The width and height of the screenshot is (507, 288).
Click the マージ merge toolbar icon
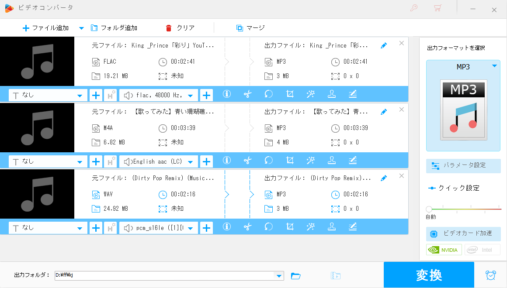point(250,27)
